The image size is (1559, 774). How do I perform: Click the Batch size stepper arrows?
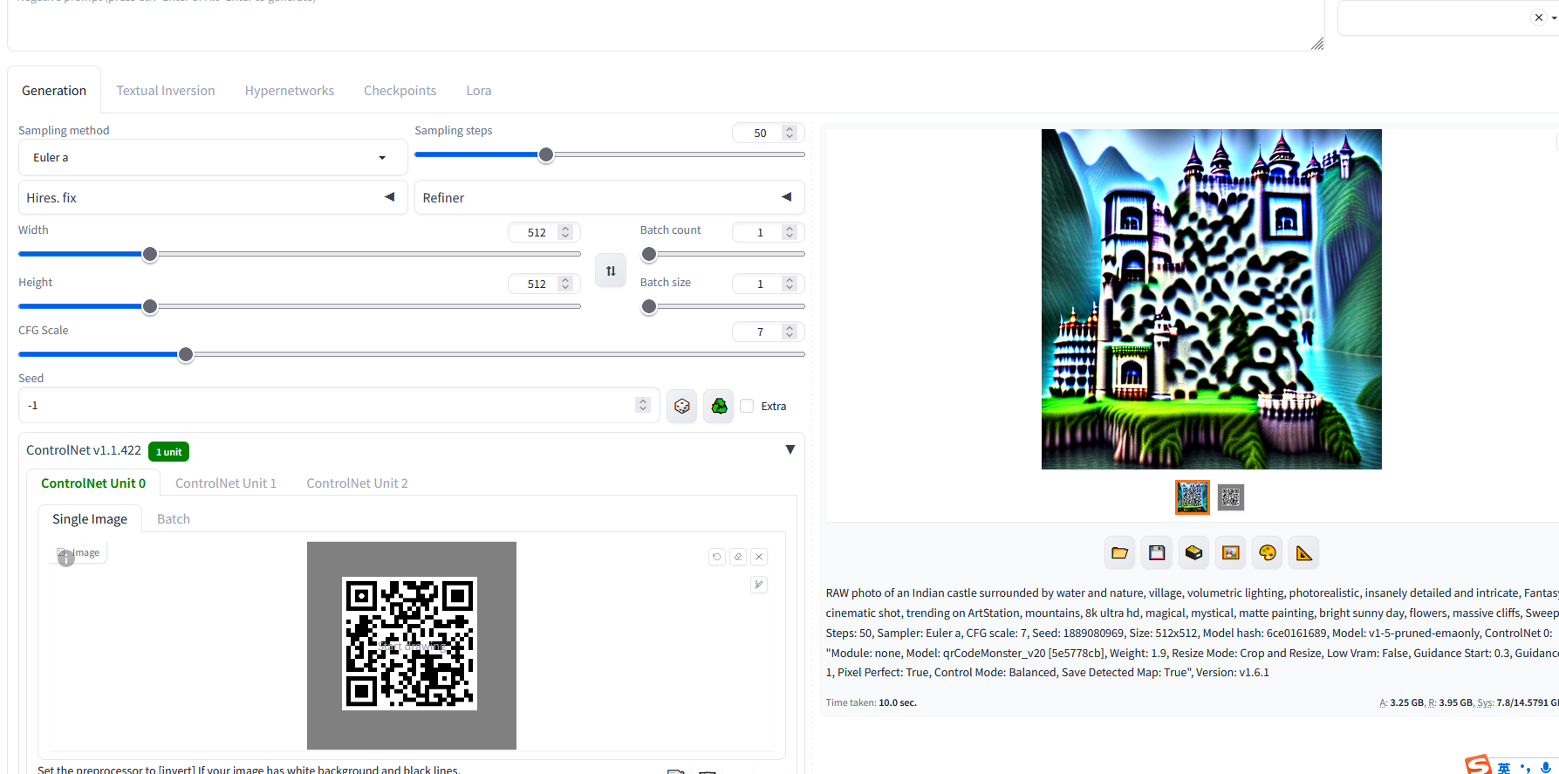[x=790, y=284]
